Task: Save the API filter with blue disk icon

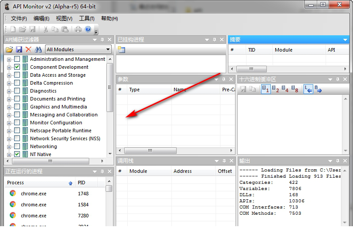Action: (x=19, y=49)
